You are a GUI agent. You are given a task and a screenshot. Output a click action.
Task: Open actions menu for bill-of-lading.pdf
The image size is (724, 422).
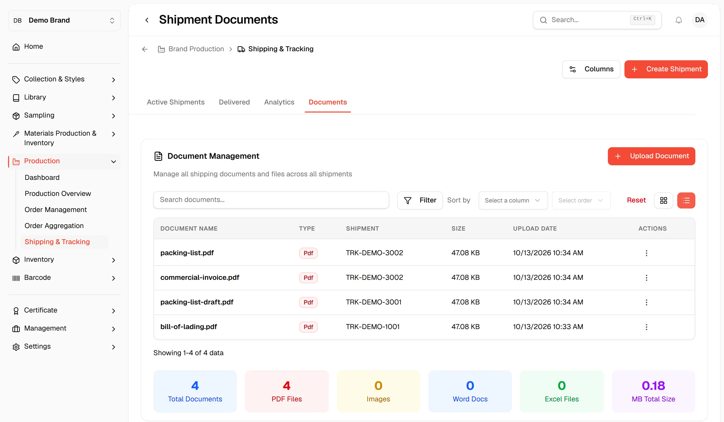[x=646, y=327]
